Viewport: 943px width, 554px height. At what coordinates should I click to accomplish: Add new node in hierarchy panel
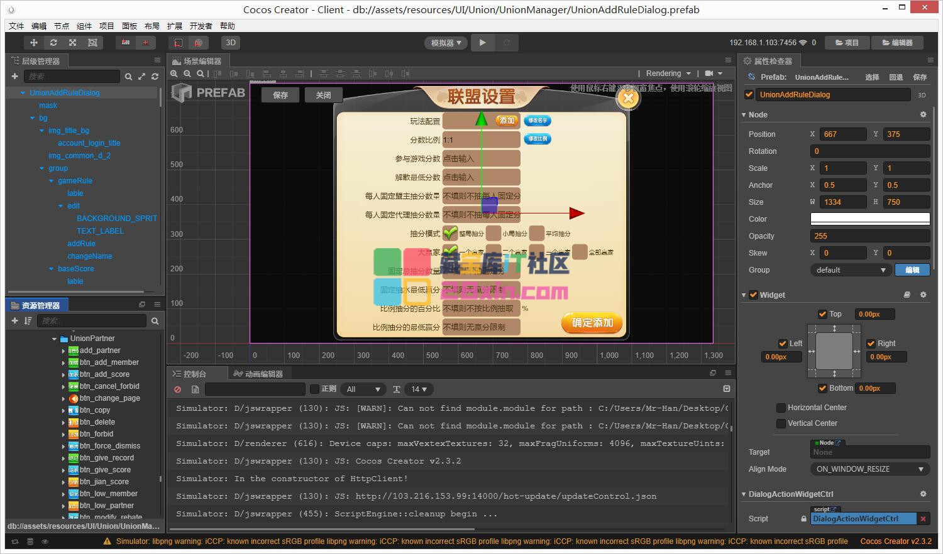click(x=15, y=77)
